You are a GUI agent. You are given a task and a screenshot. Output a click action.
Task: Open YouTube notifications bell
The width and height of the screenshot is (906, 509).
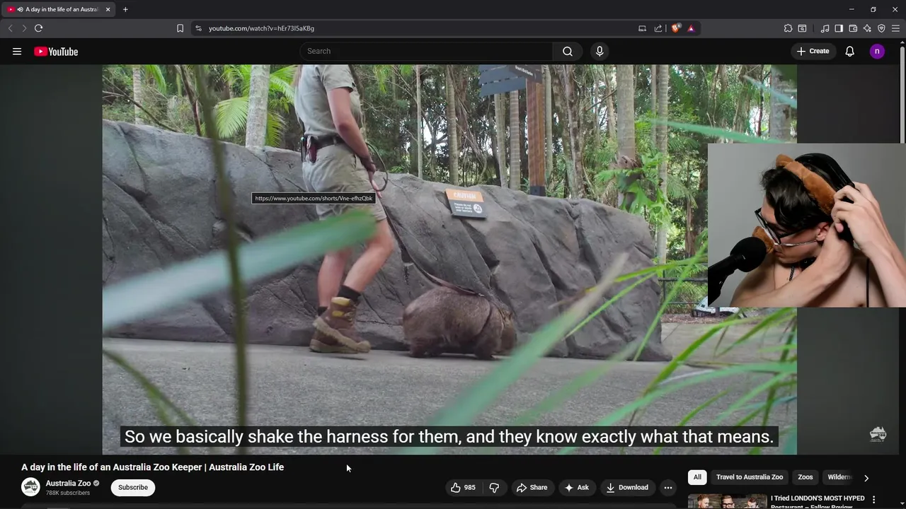click(x=850, y=51)
